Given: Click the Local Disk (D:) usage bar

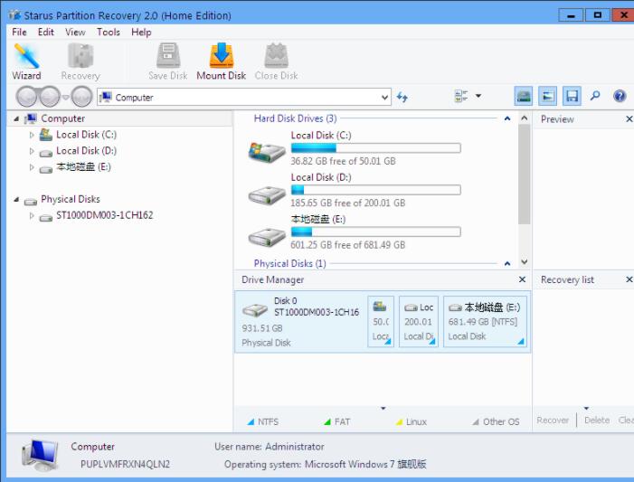Looking at the screenshot, I should click(375, 190).
